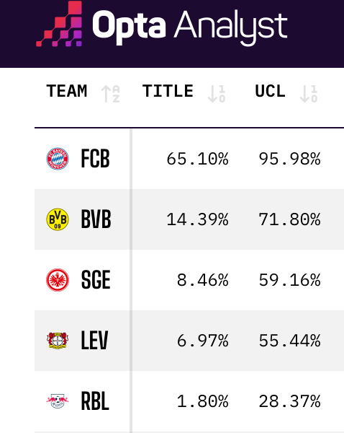This screenshot has width=344, height=433.
Task: Select the RB Leipzig bulls crest
Action: tap(58, 401)
